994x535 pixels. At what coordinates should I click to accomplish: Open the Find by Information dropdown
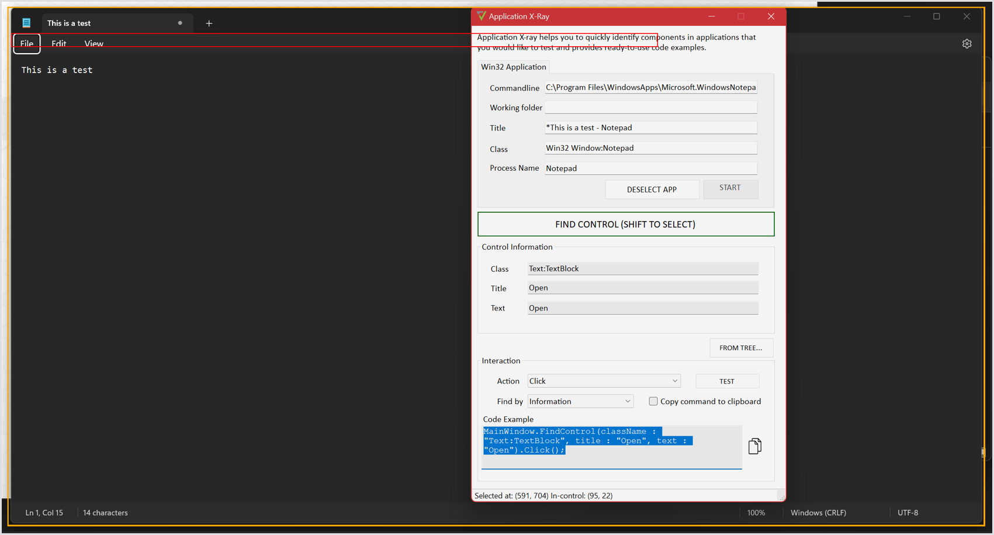(x=580, y=402)
